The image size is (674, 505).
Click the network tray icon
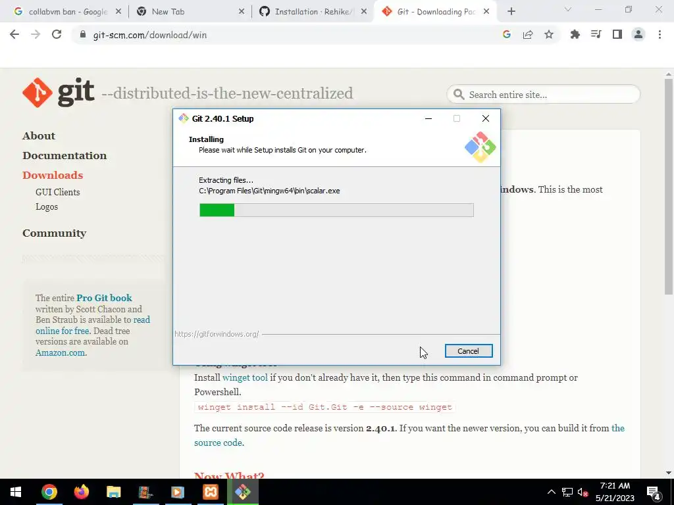click(x=567, y=492)
